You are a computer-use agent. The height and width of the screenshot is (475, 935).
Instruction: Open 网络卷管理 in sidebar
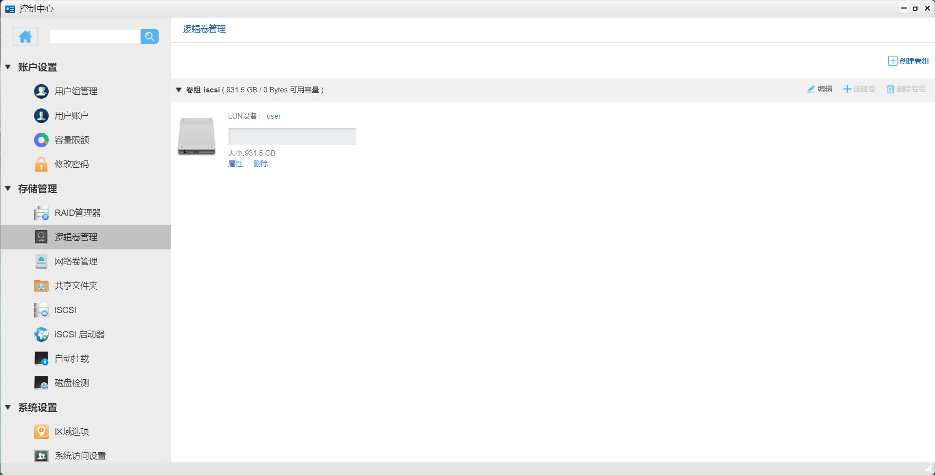(76, 262)
